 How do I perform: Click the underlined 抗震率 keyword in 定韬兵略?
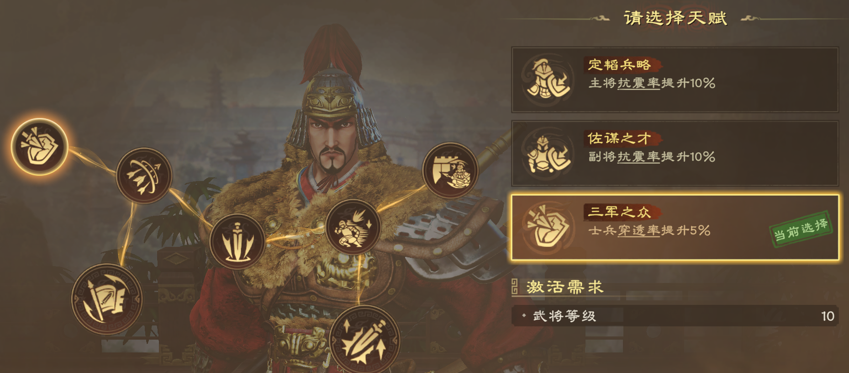(x=639, y=83)
